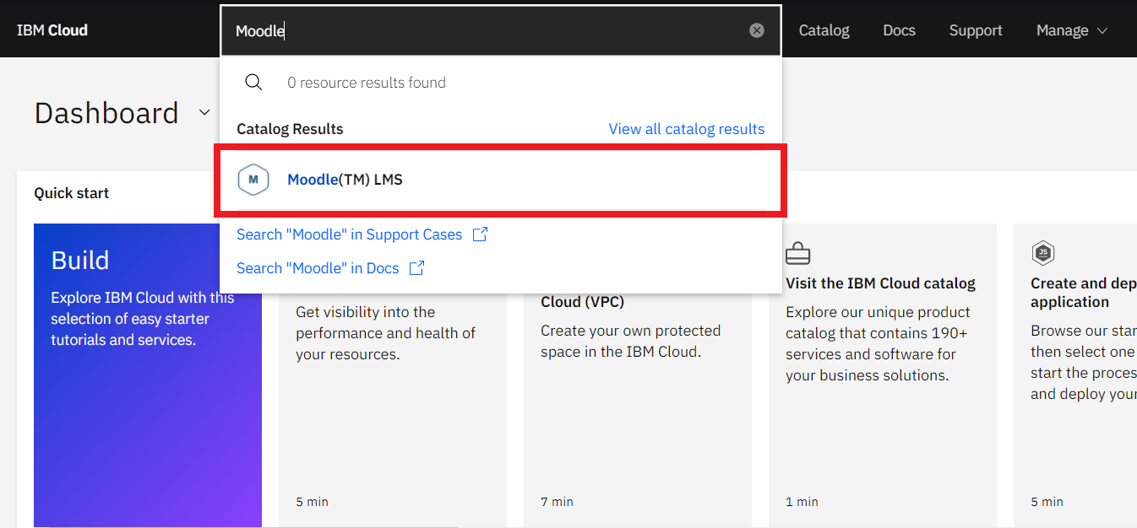Open Visit the IBM Cloud catalog card
Image resolution: width=1137 pixels, height=528 pixels.
pos(883,375)
